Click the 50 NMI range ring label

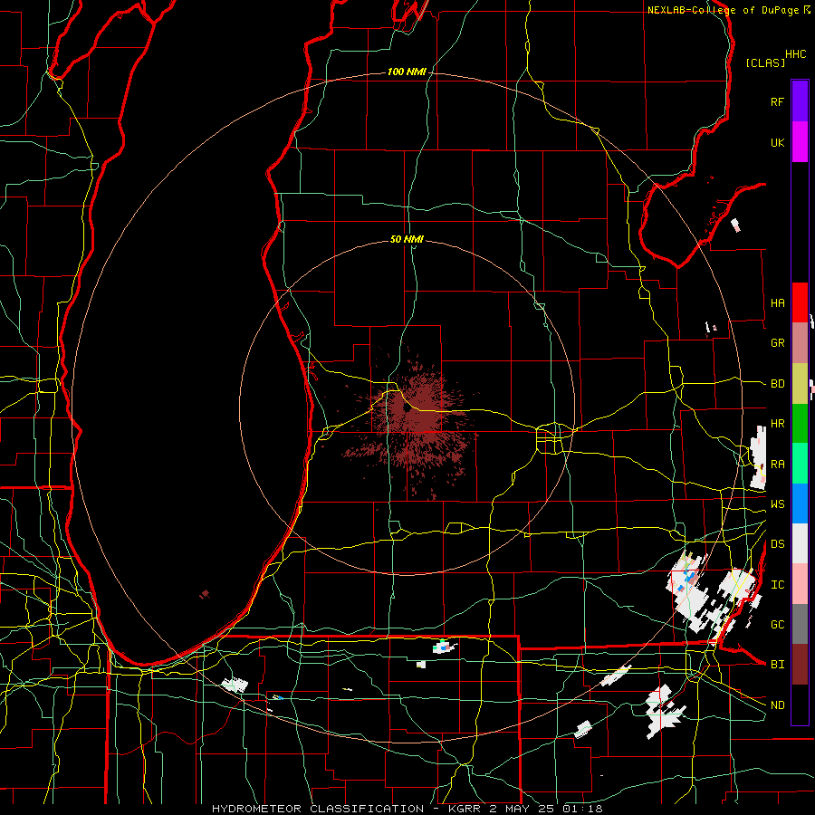coord(407,239)
